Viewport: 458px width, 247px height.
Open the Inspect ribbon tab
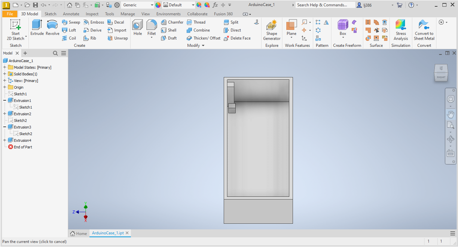coord(92,14)
